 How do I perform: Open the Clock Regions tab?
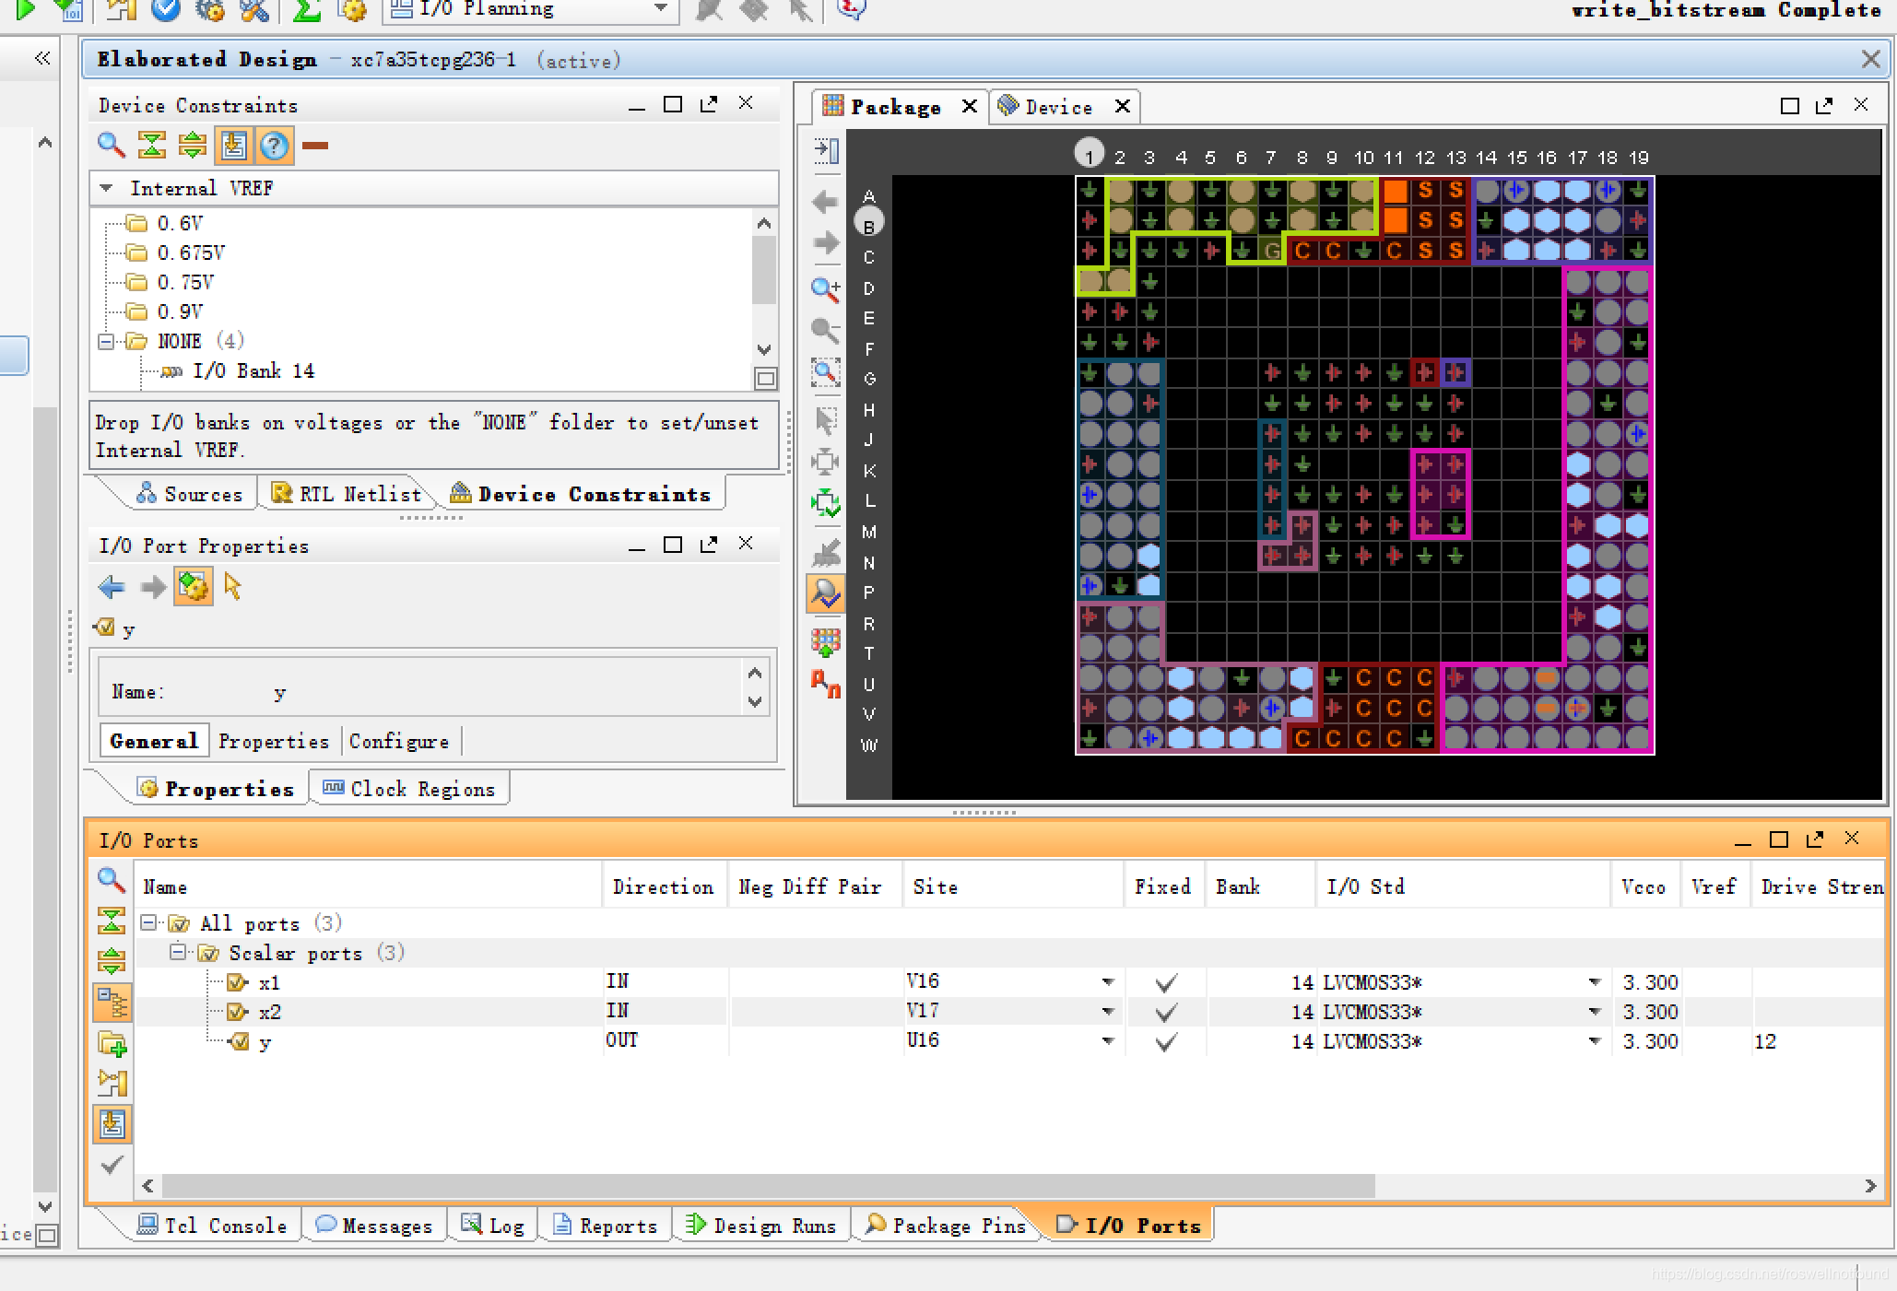(x=409, y=789)
